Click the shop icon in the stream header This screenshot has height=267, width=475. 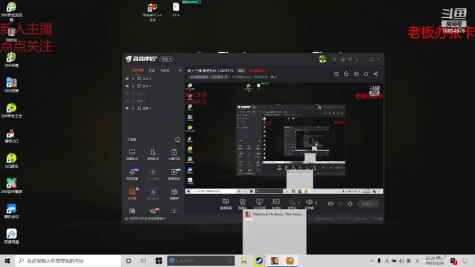pyautogui.click(x=336, y=74)
